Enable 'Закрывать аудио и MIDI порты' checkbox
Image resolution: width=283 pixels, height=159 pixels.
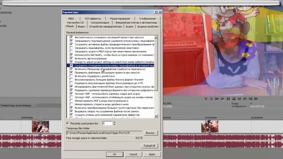[71, 51]
